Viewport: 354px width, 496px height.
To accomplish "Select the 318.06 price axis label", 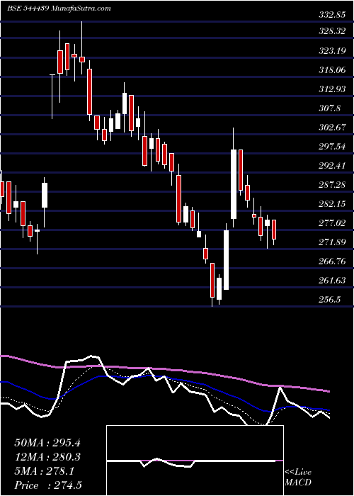I will point(331,70).
